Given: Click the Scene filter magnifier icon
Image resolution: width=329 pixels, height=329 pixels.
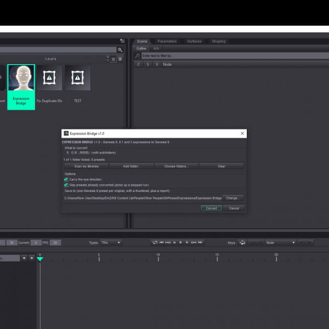Looking at the screenshot, I should tap(138, 56).
